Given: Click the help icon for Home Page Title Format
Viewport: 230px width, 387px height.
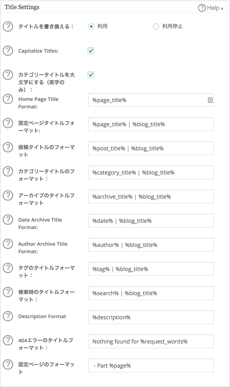Looking at the screenshot, I should 8,99.
